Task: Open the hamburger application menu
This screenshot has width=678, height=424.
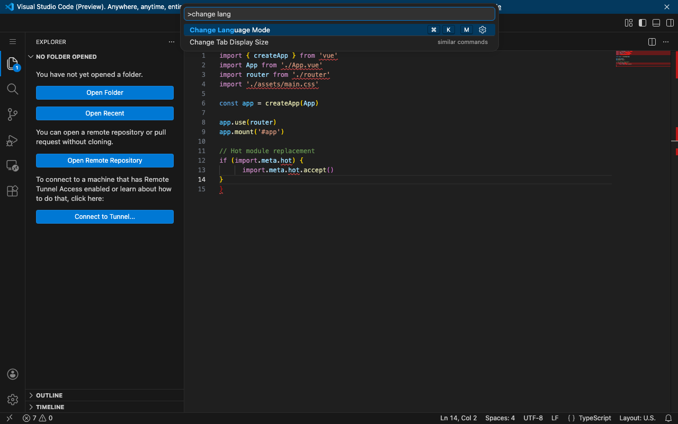Action: click(x=13, y=42)
